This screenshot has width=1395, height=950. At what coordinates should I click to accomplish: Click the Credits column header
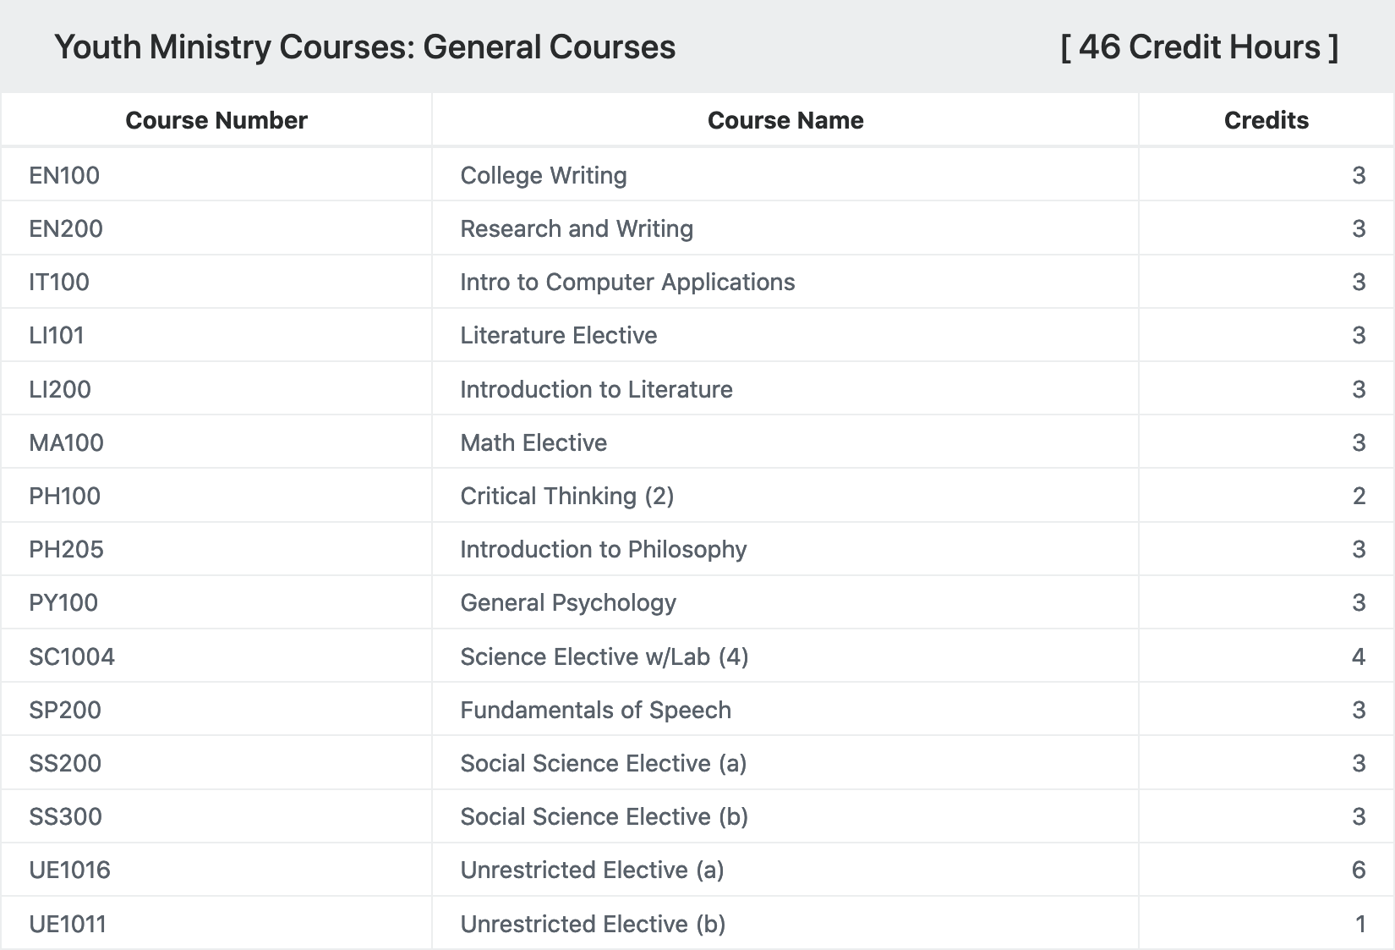[1266, 120]
